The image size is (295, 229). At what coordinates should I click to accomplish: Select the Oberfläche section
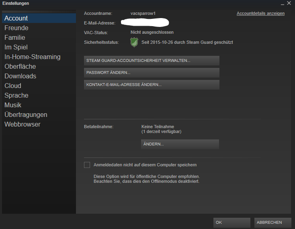(39, 66)
